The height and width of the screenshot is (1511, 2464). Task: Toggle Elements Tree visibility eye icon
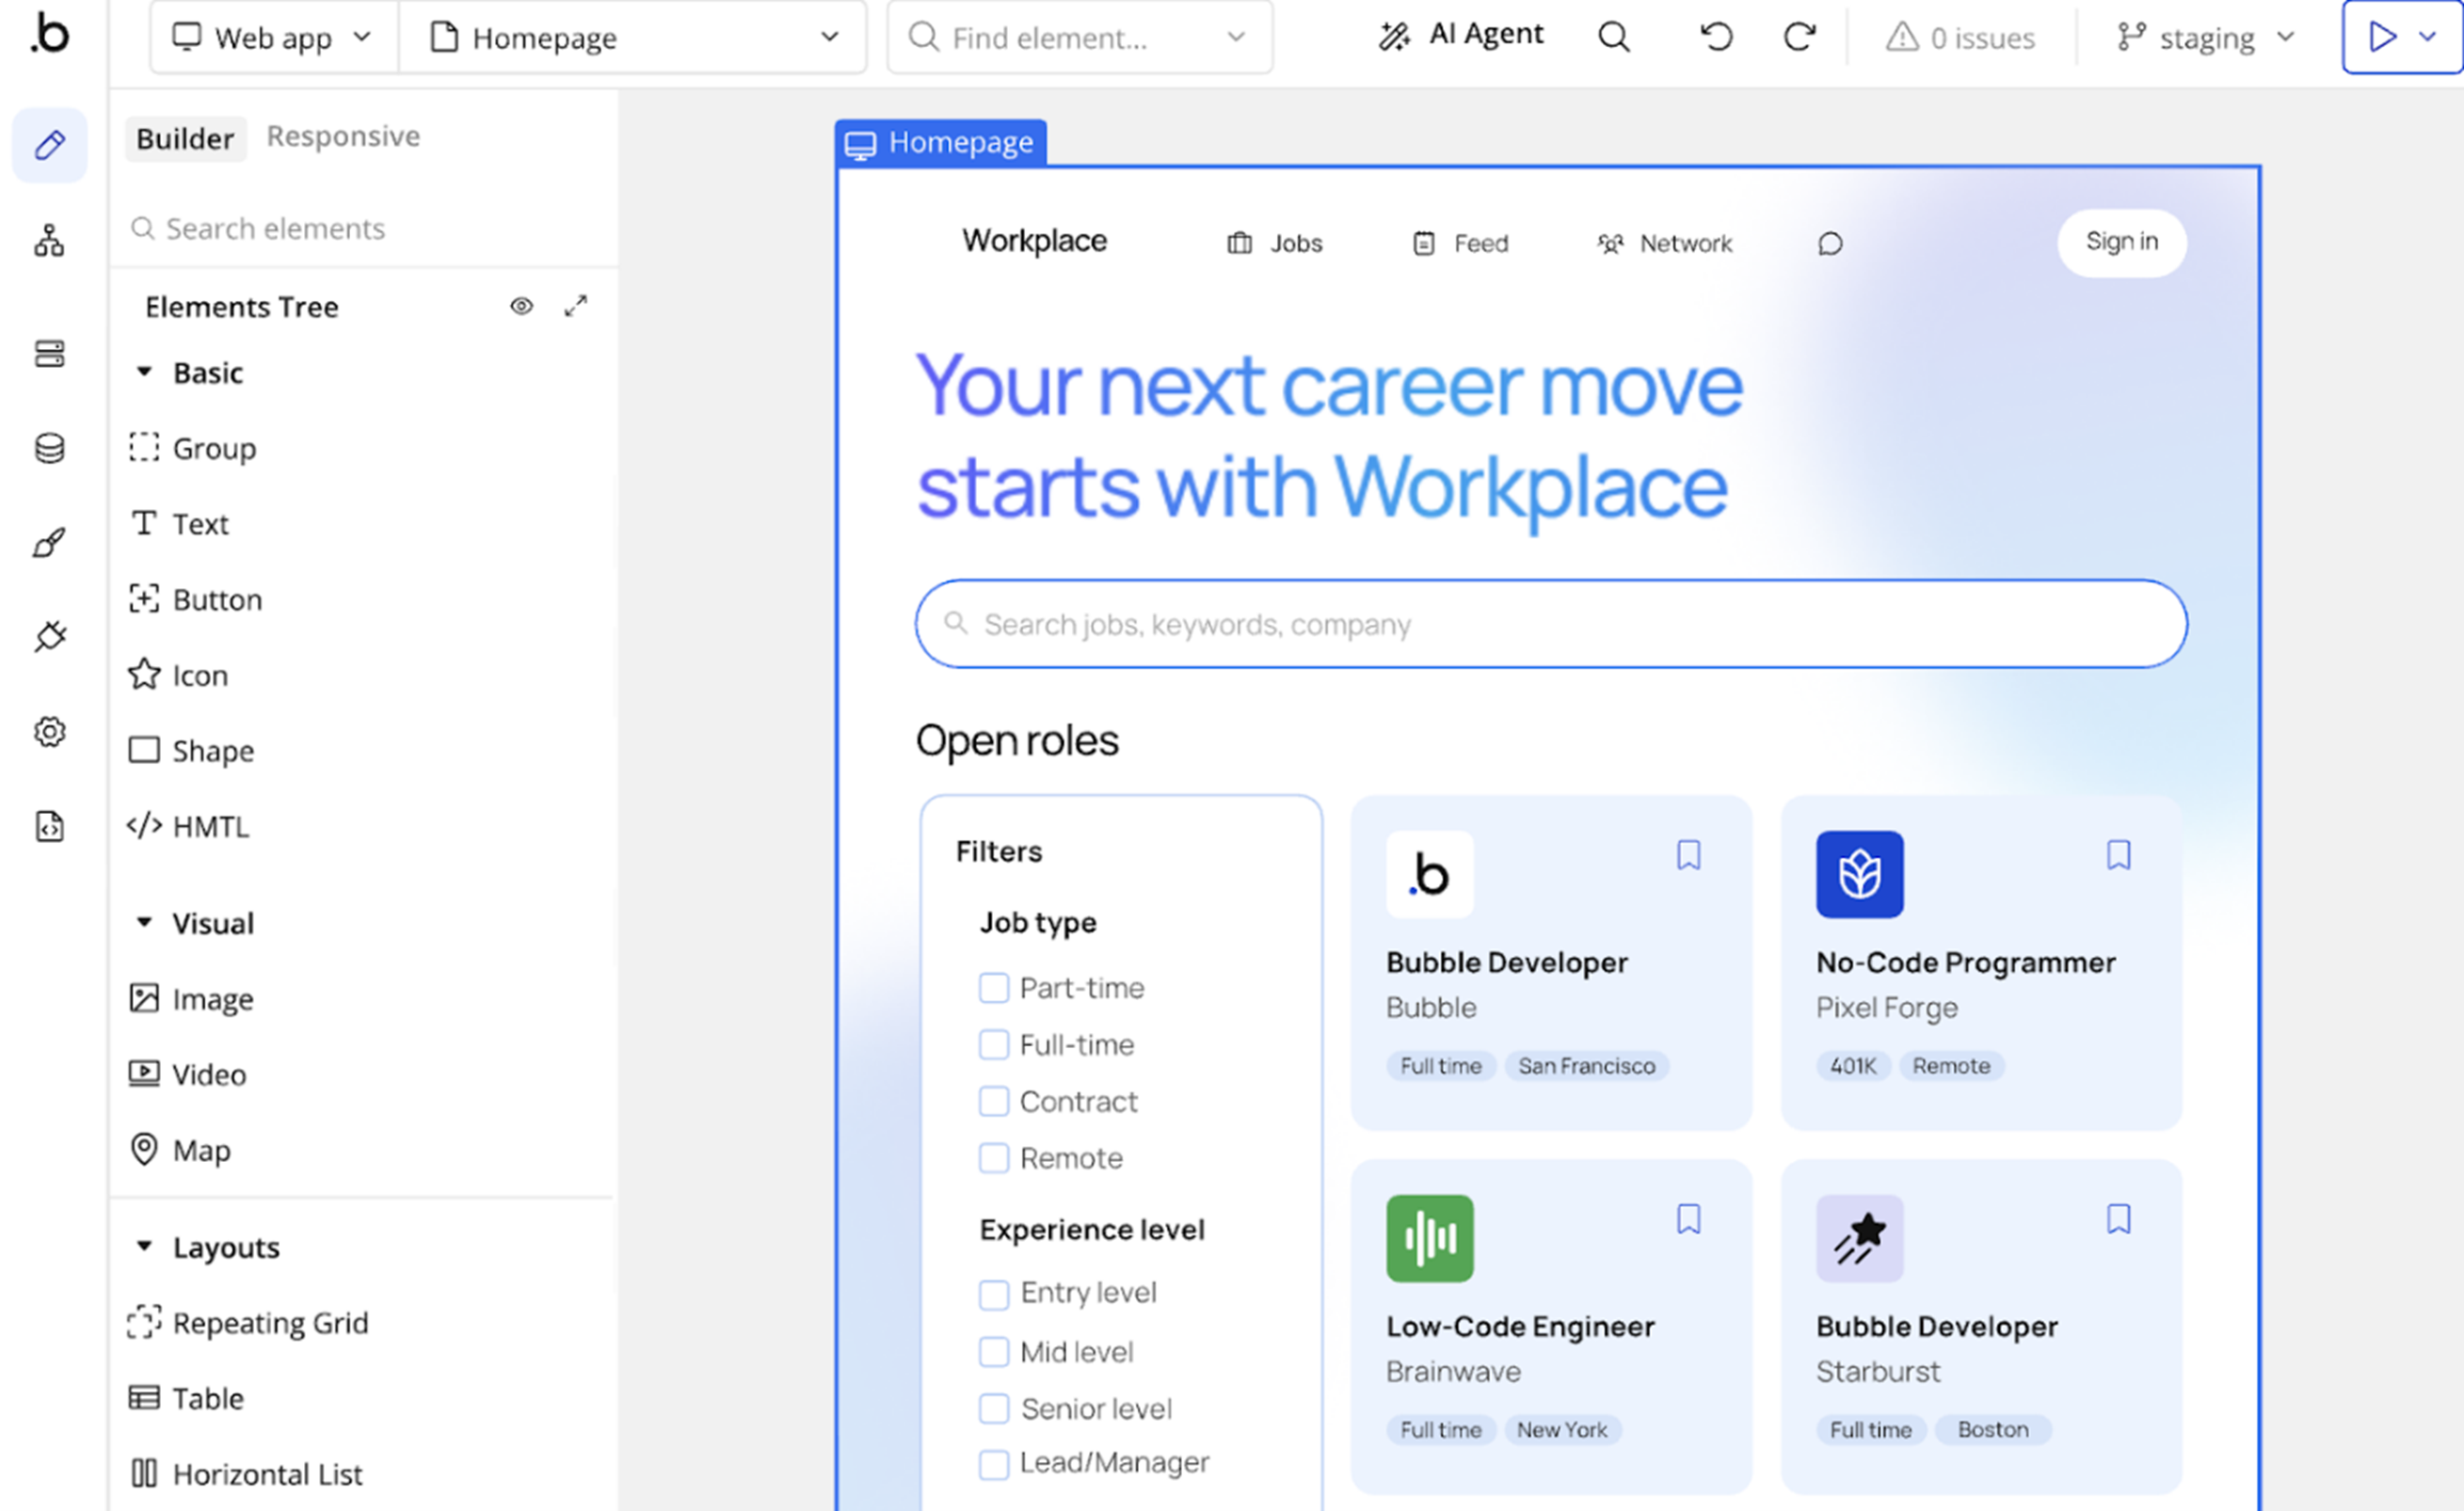pos(521,306)
